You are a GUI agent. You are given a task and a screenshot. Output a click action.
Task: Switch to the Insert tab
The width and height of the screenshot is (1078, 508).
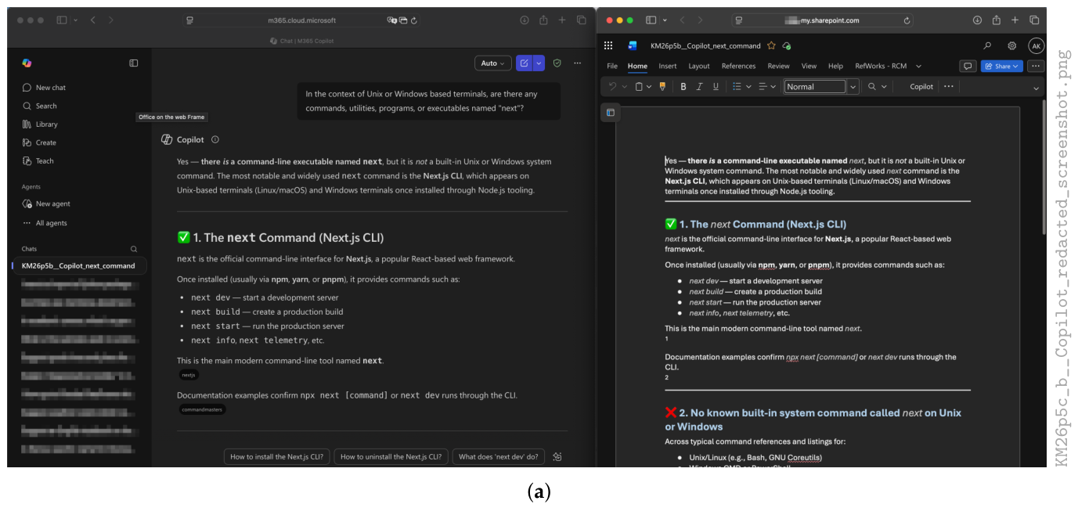668,67
